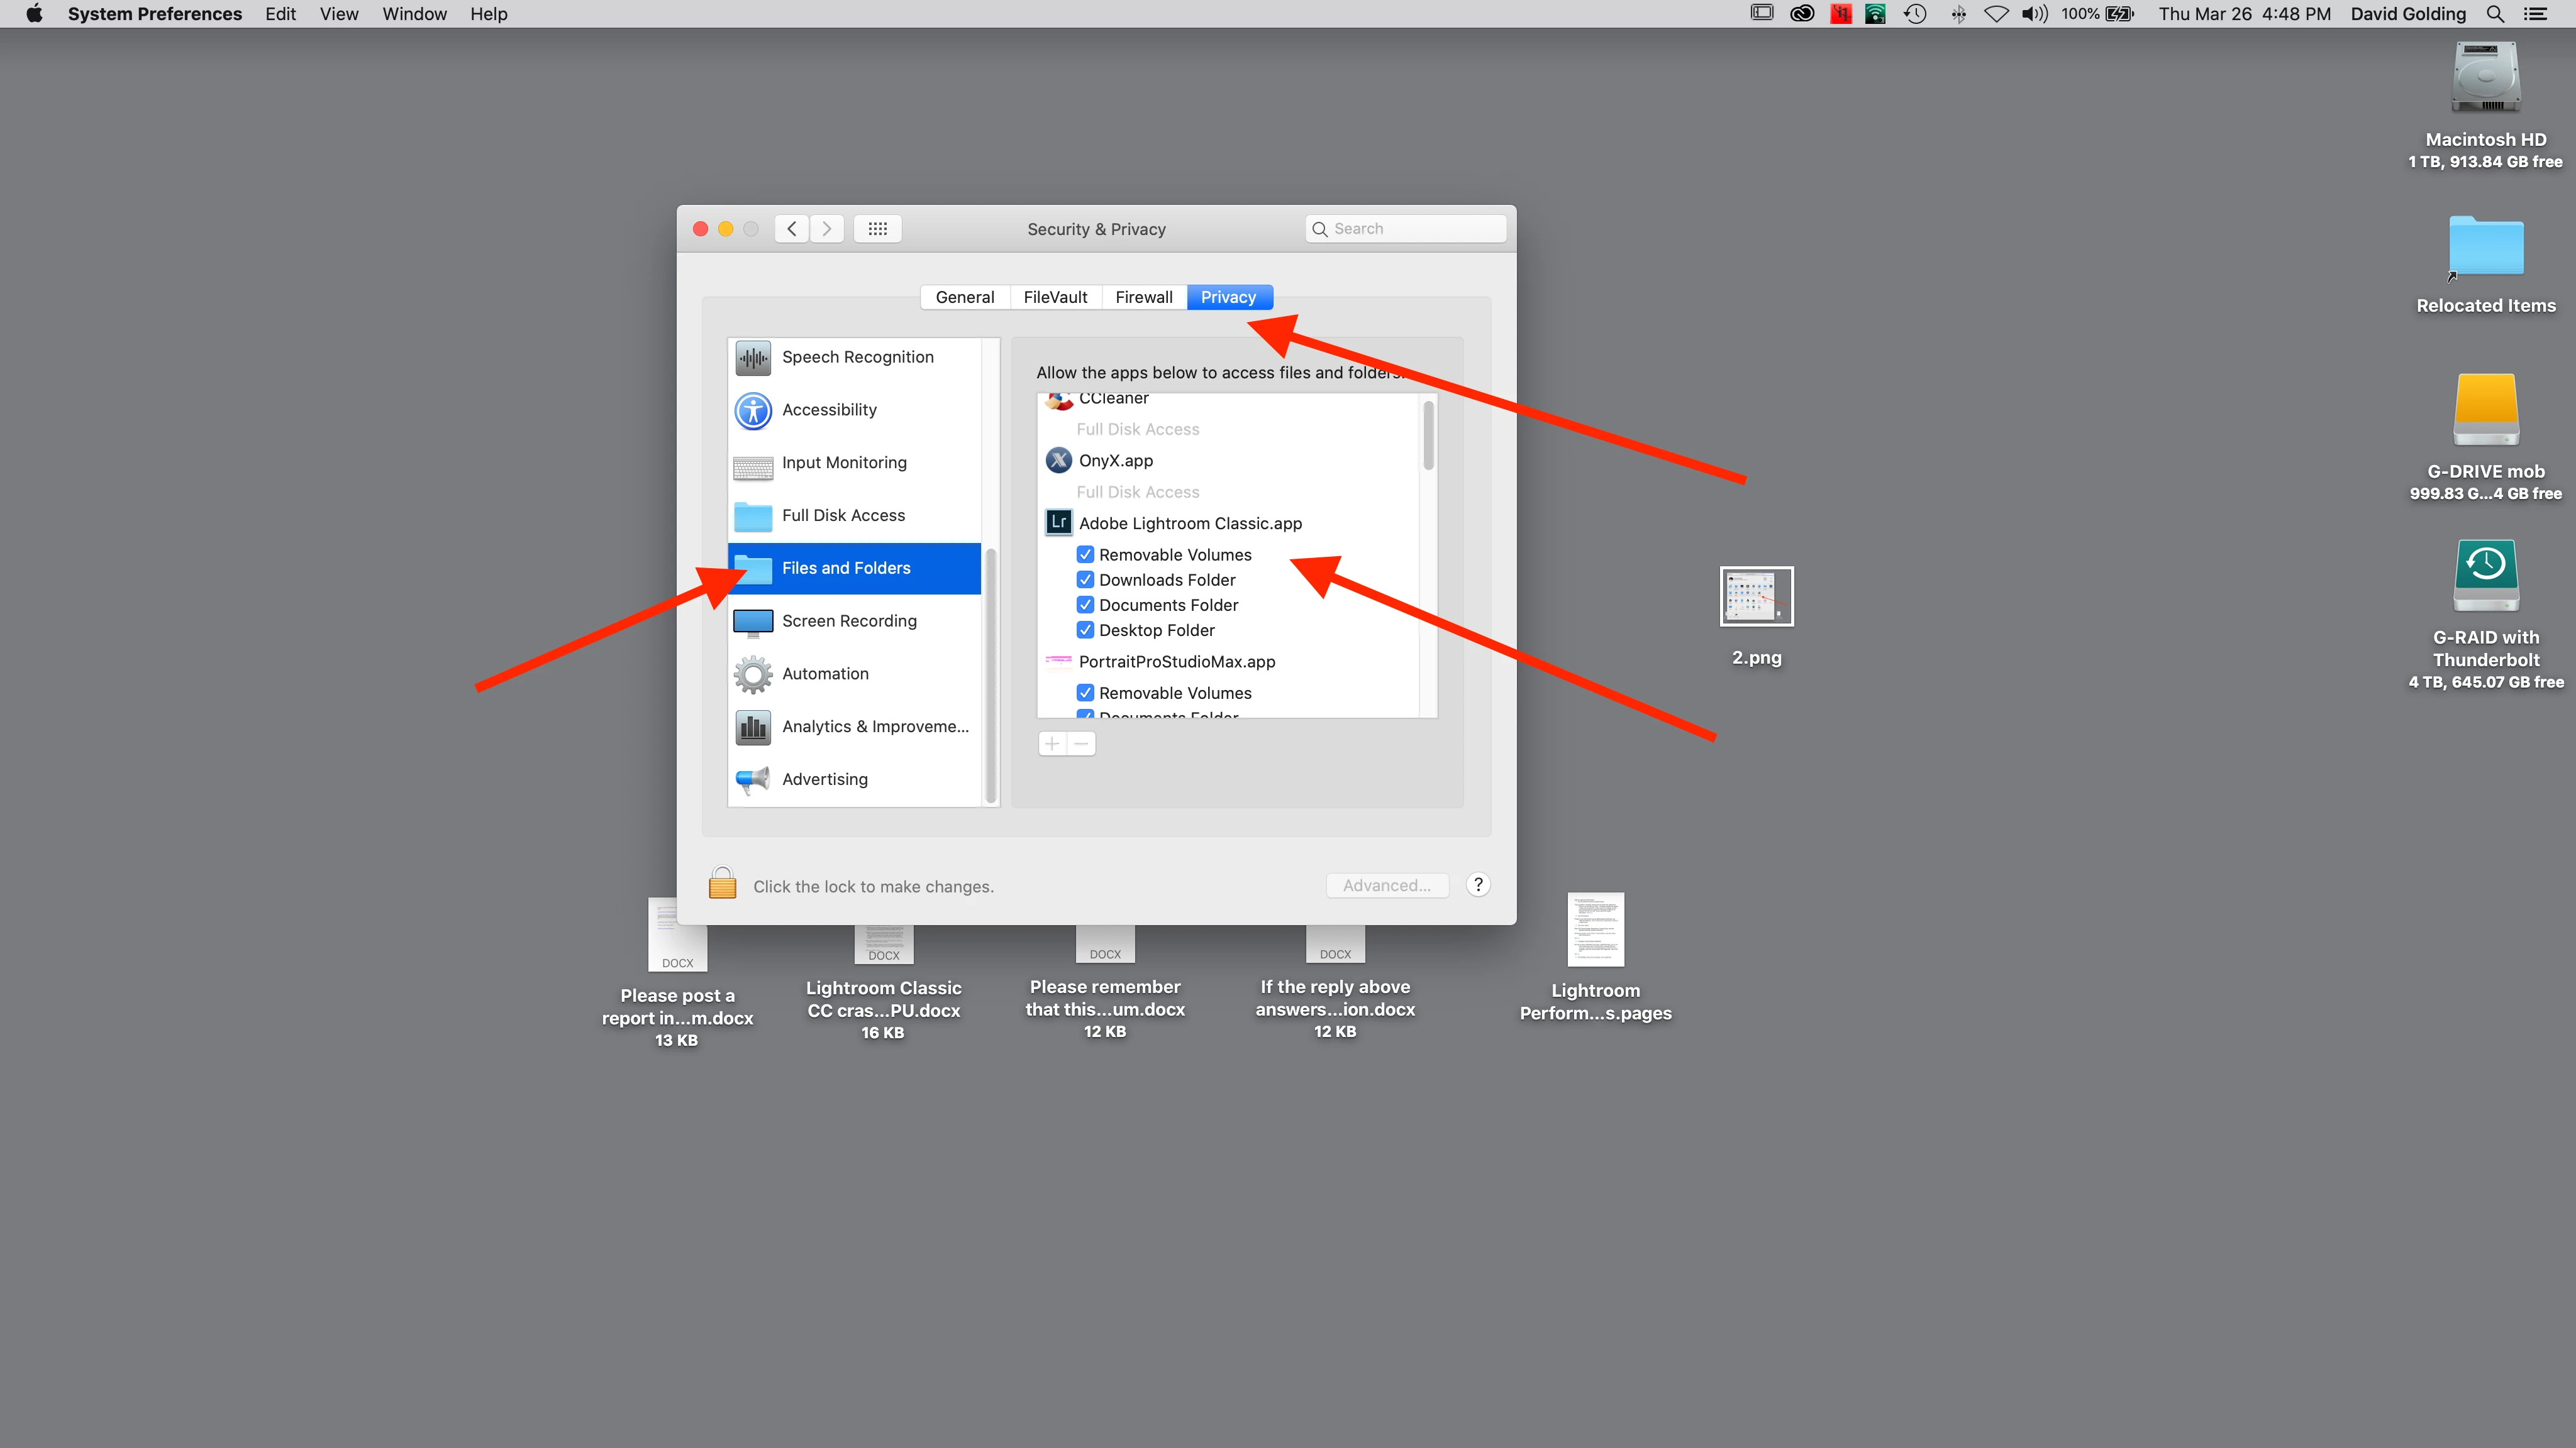Switch to the Firewall tab
Image resolution: width=2576 pixels, height=1448 pixels.
pos(1143,297)
